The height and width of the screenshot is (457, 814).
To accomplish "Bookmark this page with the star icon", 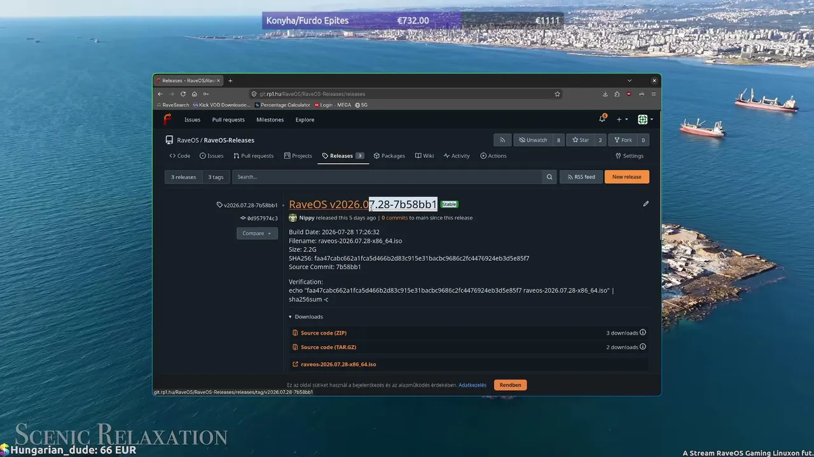I will pyautogui.click(x=557, y=94).
